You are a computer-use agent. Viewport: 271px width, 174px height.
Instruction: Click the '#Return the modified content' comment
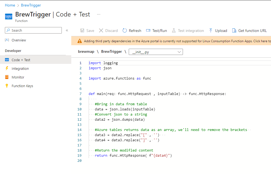[124, 150]
